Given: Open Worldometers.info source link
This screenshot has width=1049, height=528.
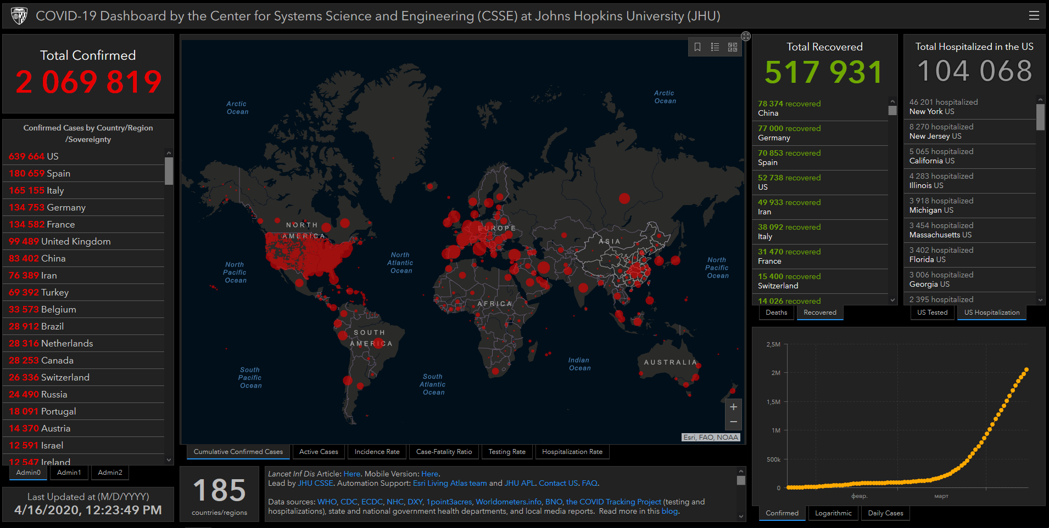Looking at the screenshot, I should click(x=508, y=502).
